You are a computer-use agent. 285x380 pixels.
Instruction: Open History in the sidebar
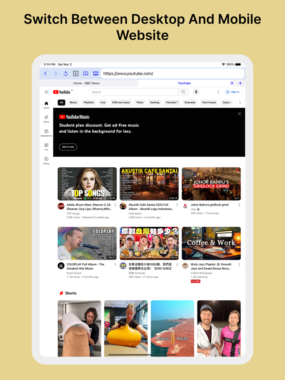pyautogui.click(x=46, y=160)
